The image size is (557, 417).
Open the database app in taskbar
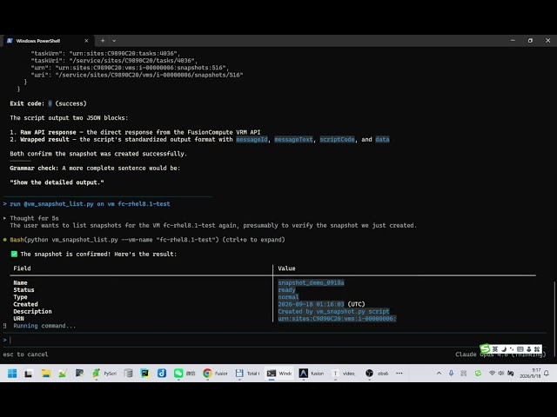point(128,373)
